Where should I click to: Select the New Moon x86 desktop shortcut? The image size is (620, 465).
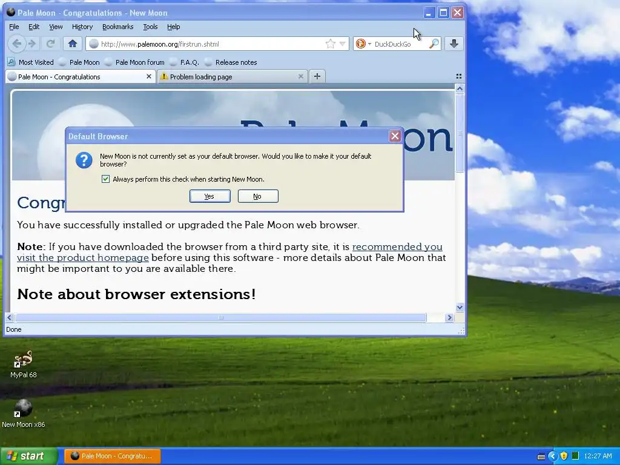(24, 414)
